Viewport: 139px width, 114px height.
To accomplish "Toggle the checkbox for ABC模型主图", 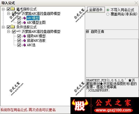I will 19,22.
